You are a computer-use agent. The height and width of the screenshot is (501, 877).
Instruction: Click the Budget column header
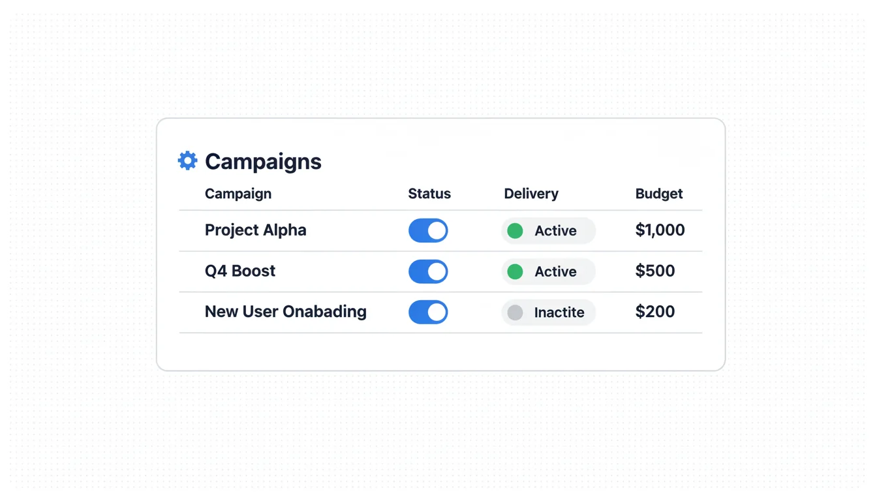pos(659,194)
